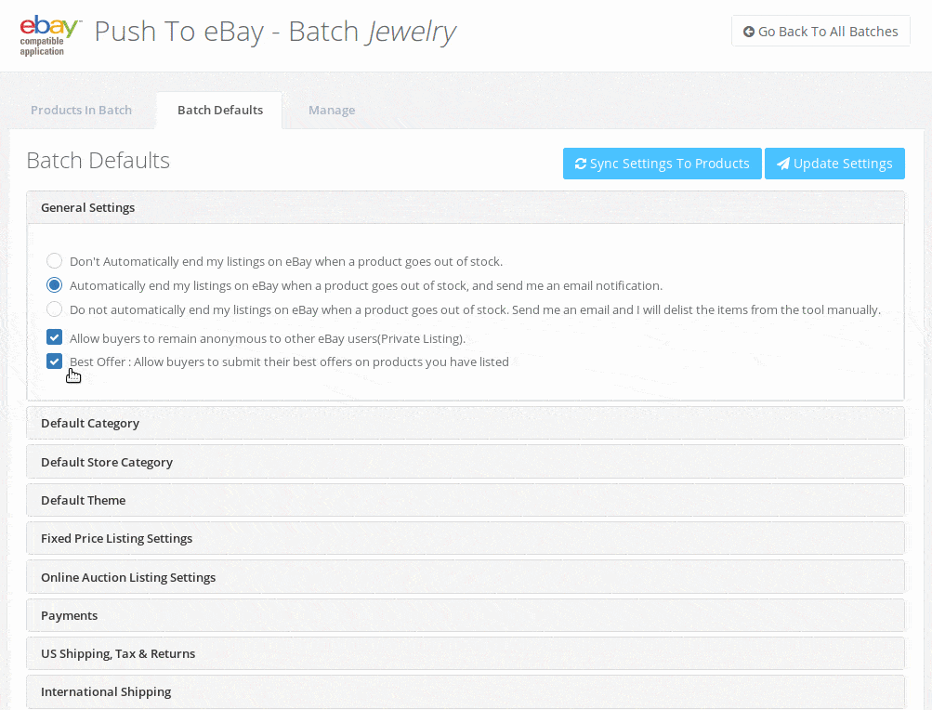
Task: Choose the manual delist email notification radio option
Action: 55,309
